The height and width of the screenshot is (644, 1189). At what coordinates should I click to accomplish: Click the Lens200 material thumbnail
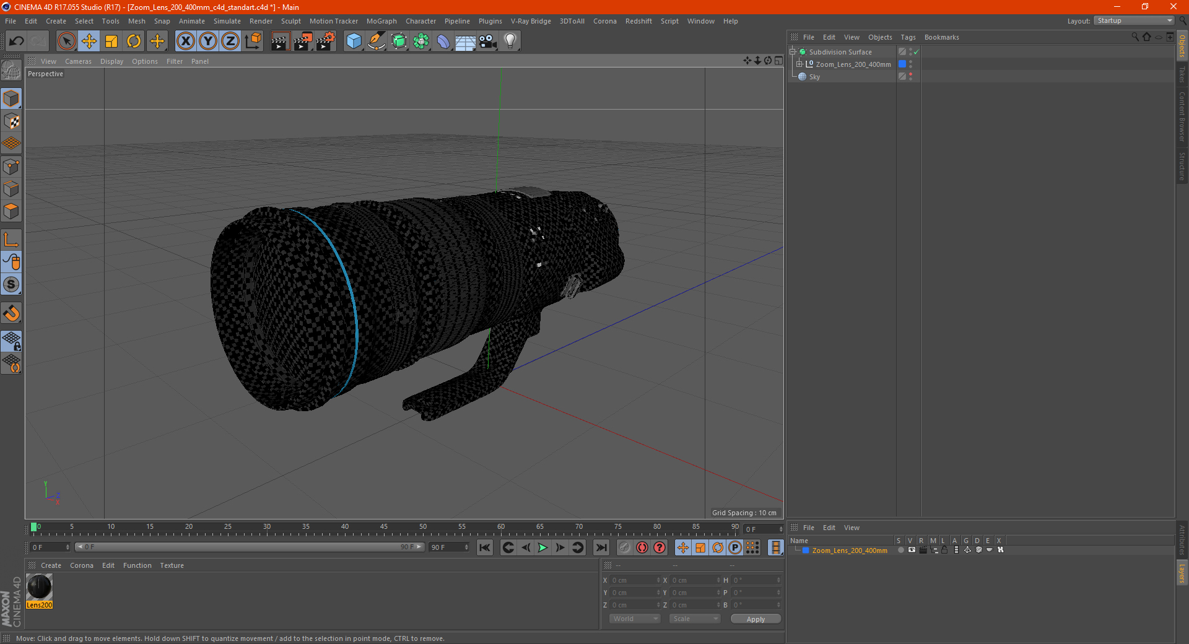tap(39, 587)
